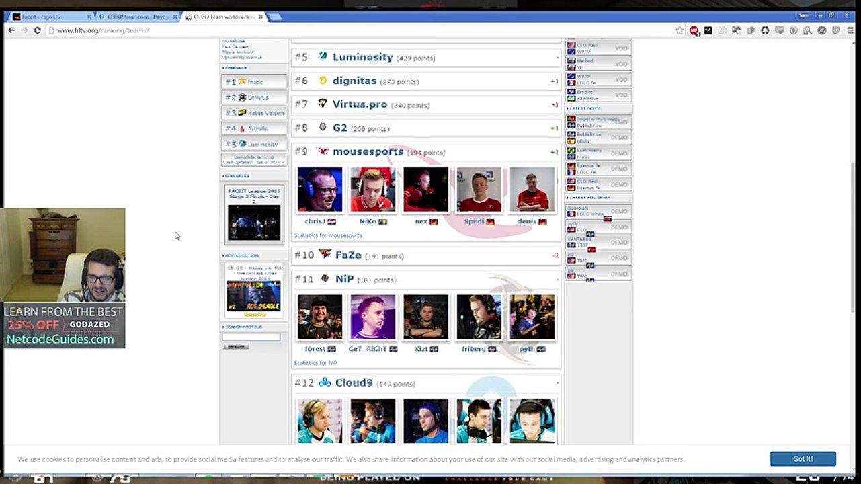Reload the HLTV ranking page
861x484 pixels.
[37, 30]
